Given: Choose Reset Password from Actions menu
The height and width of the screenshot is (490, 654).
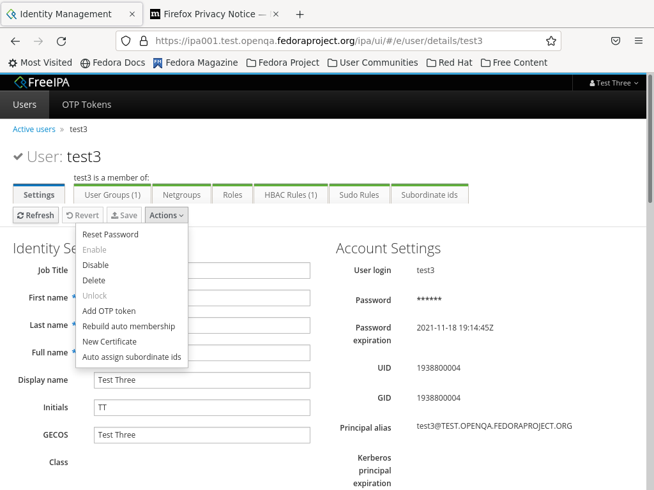Looking at the screenshot, I should (132, 234).
